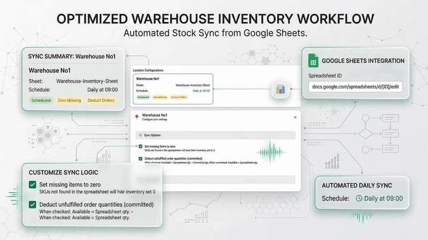
Task: Click the 'GOOGLE SHEETS INTEGRATION' heading
Action: coord(363,61)
